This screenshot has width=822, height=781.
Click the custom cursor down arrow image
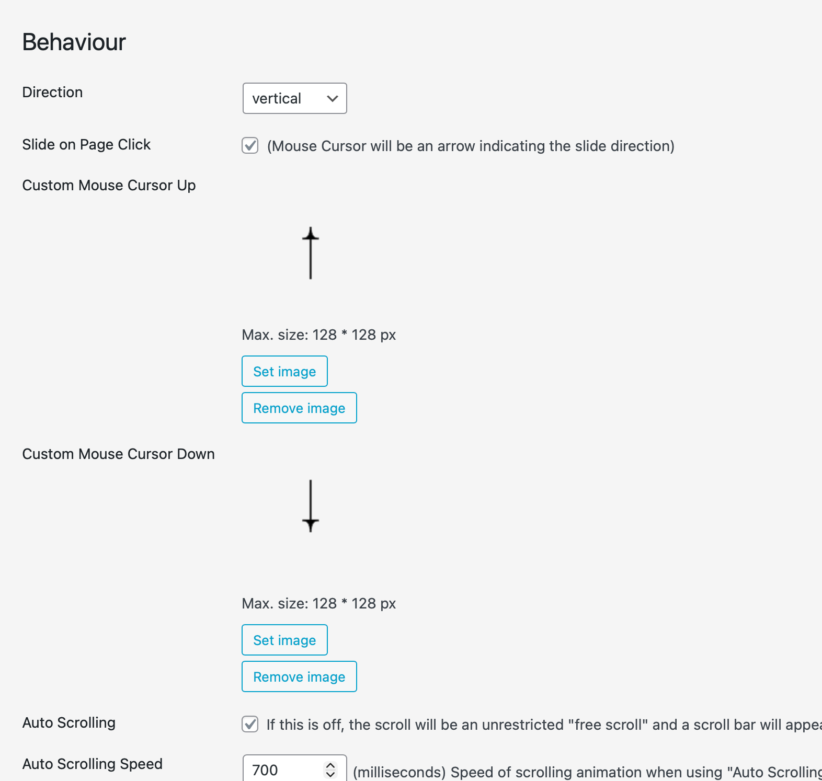pos(311,506)
